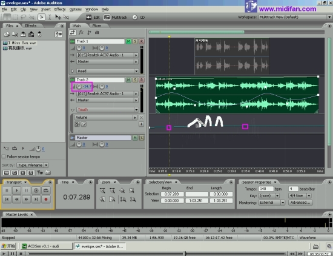333x256 pixels.
Task: Open the FX section icon in Main panel
Action: click(81, 33)
